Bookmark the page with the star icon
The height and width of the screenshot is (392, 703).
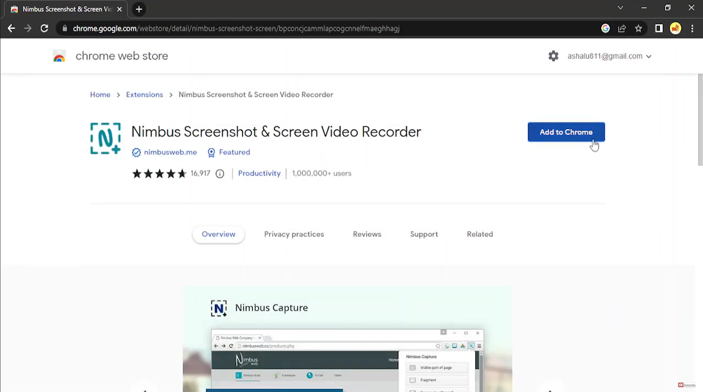[x=639, y=28]
